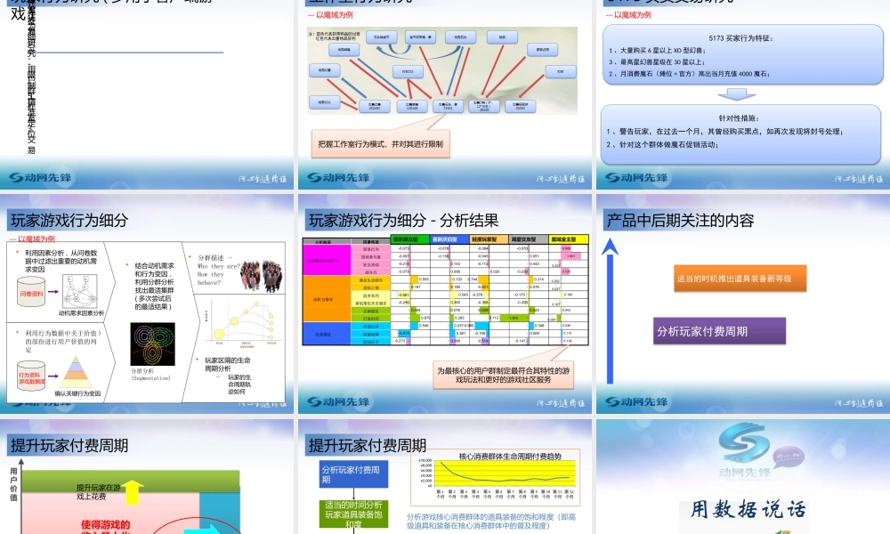Open the 提升玩家付费周期 slide with line chart
890x534 pixels.
click(x=444, y=477)
